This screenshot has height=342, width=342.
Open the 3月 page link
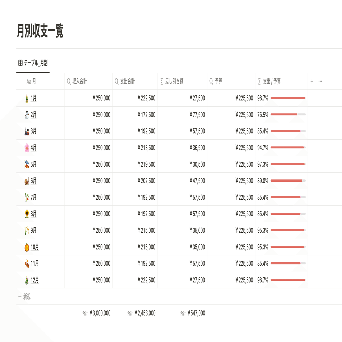33,131
